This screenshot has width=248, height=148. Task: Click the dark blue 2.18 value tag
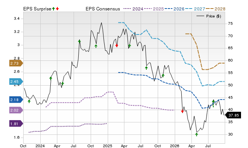(16, 100)
